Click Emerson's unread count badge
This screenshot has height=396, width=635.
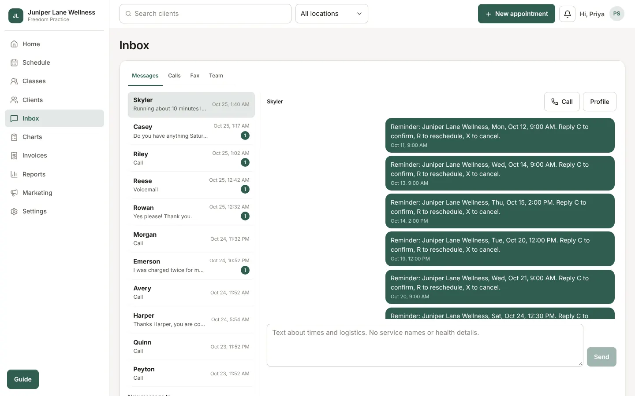point(245,270)
